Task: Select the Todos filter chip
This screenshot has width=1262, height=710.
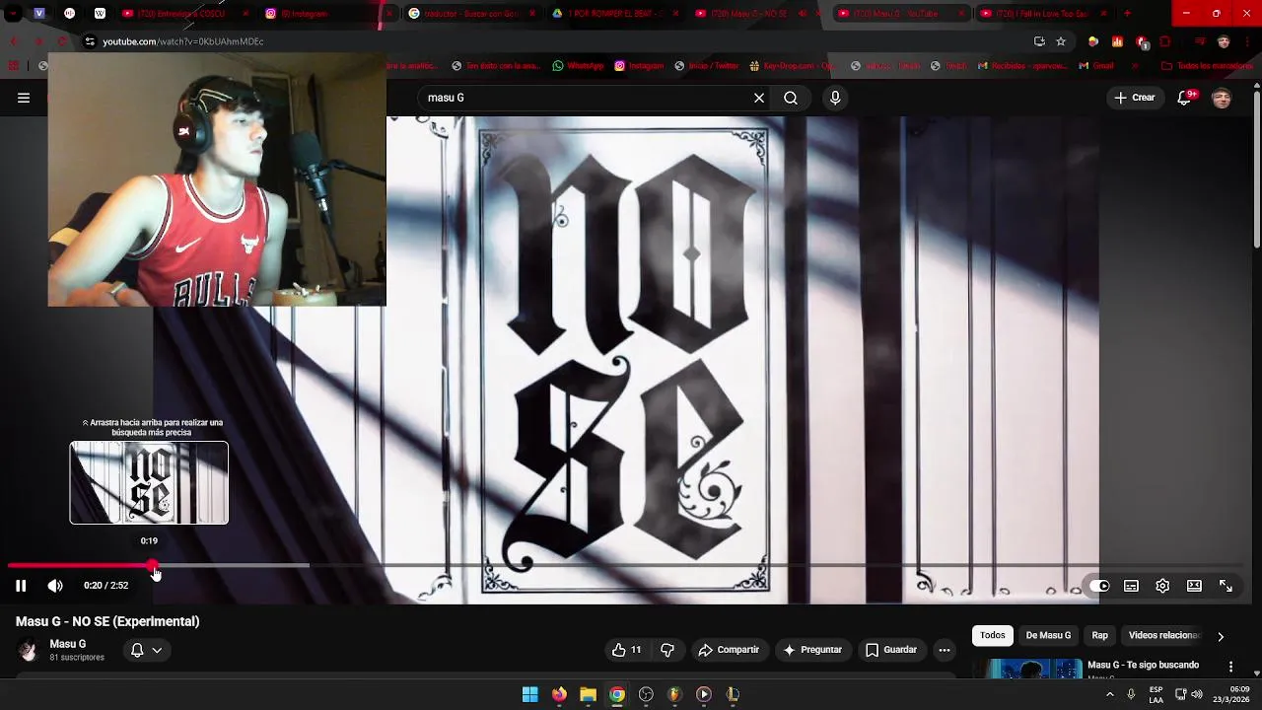Action: (993, 635)
